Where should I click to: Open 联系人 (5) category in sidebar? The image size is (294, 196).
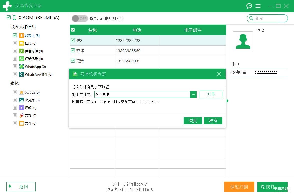click(32, 36)
